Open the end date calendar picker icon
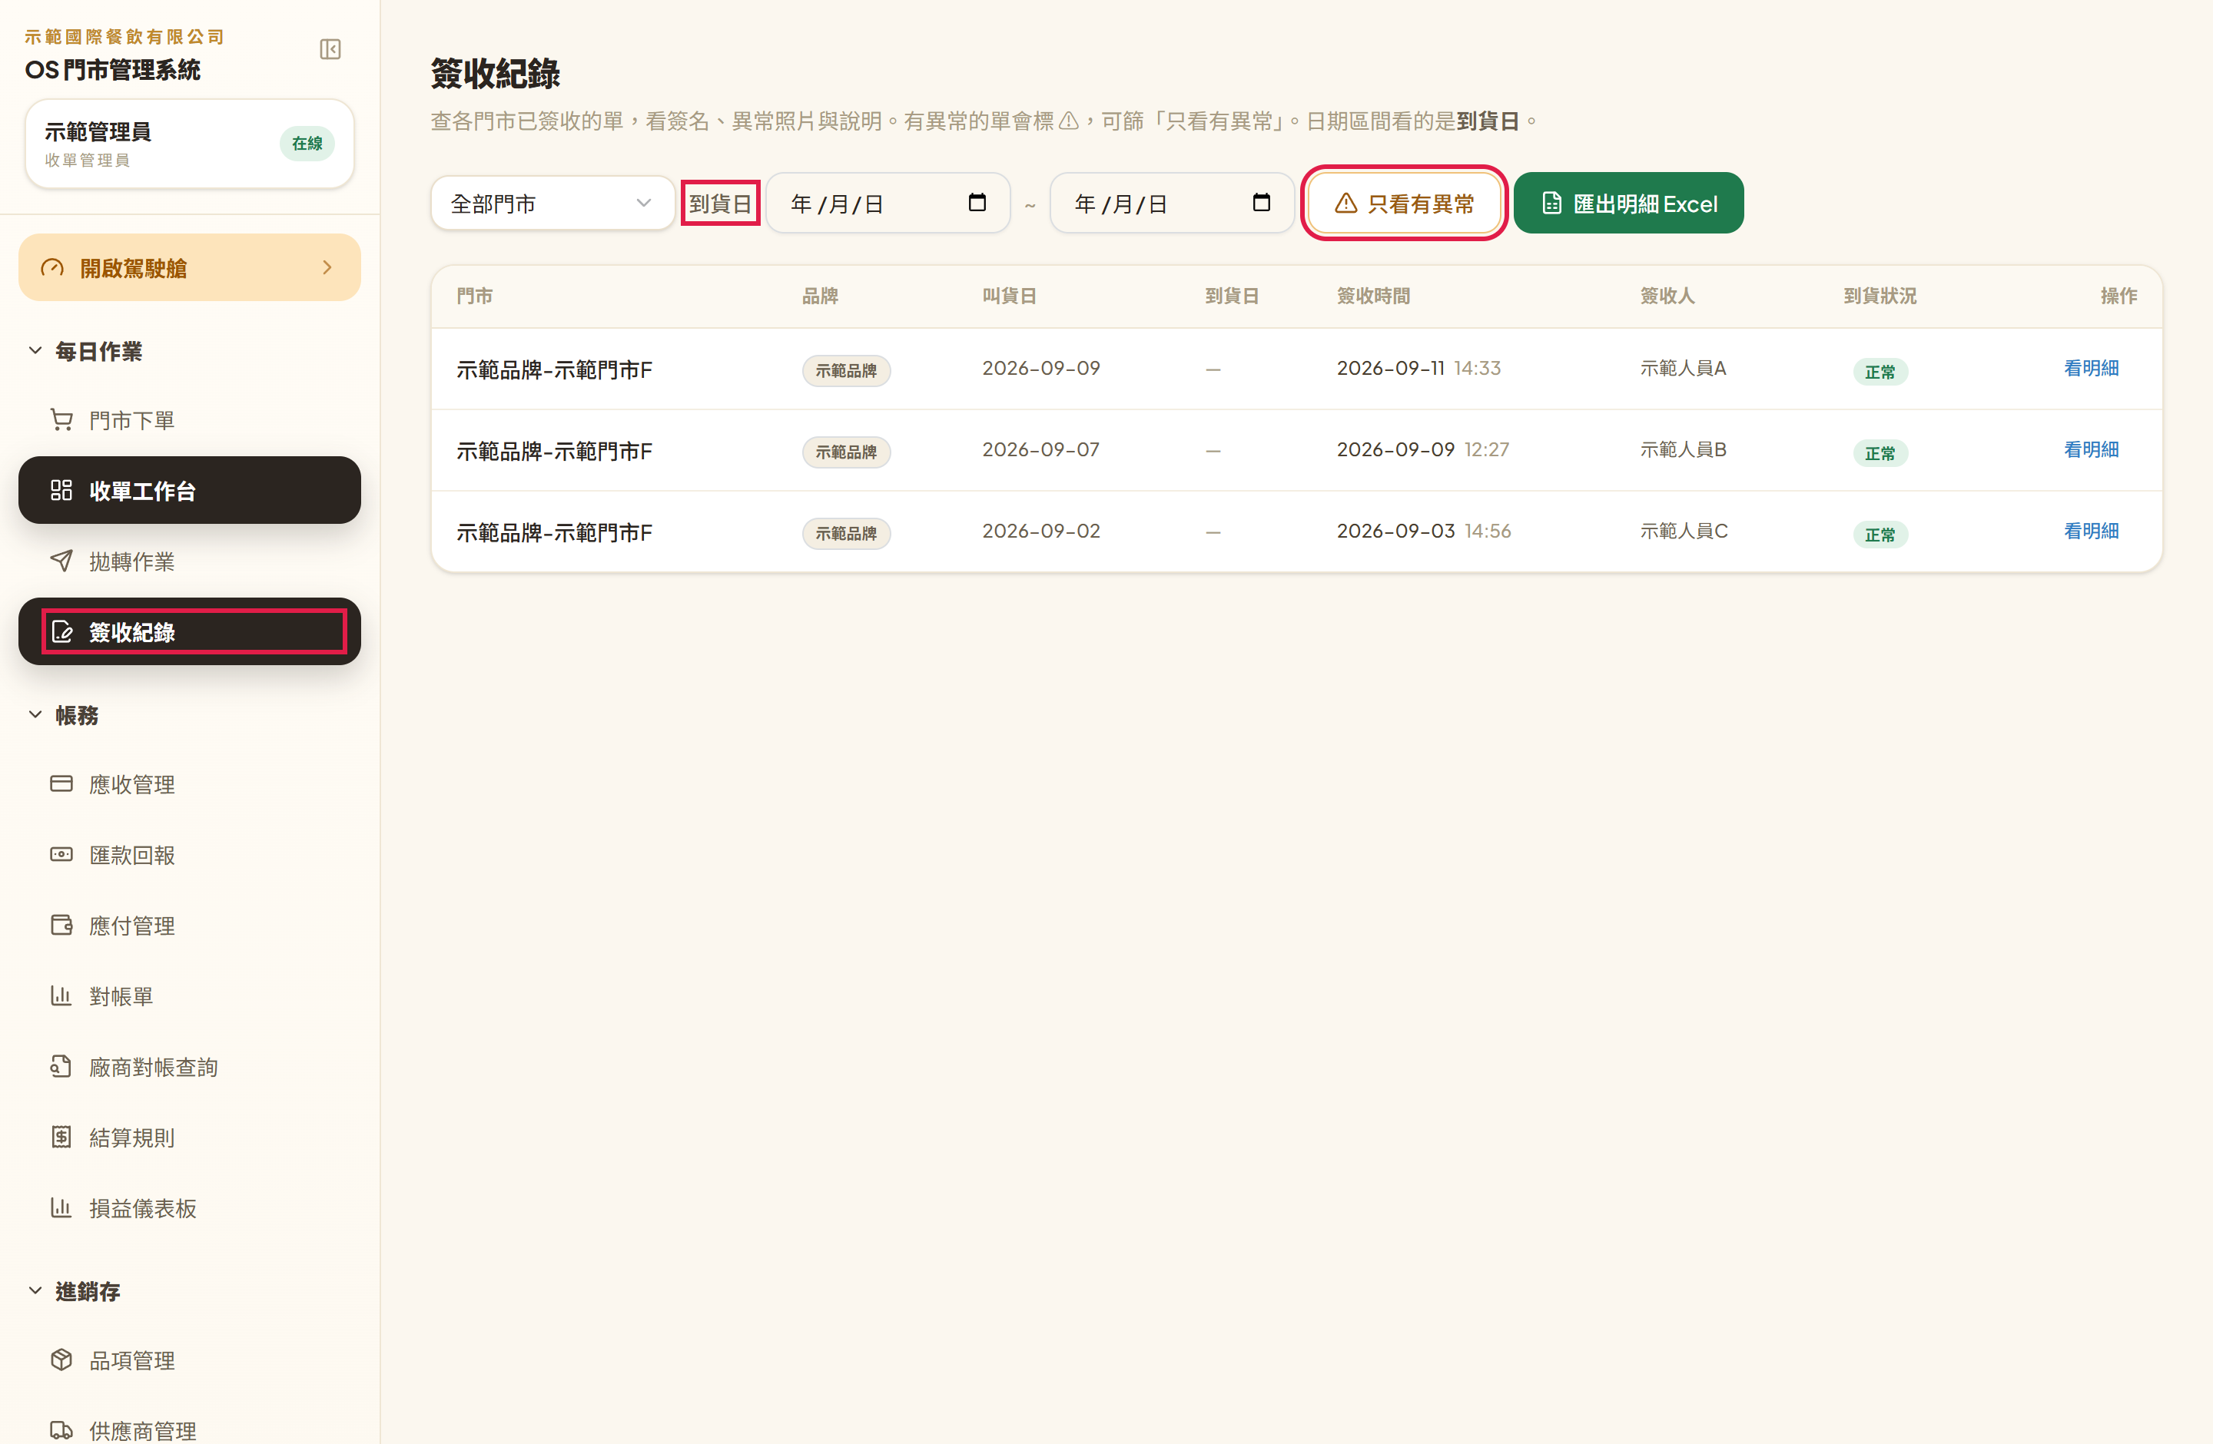Viewport: 2213px width, 1444px height. tap(1262, 203)
